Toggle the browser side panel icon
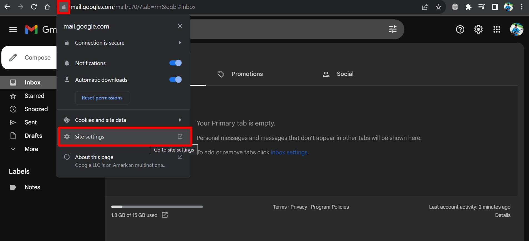 495,7
